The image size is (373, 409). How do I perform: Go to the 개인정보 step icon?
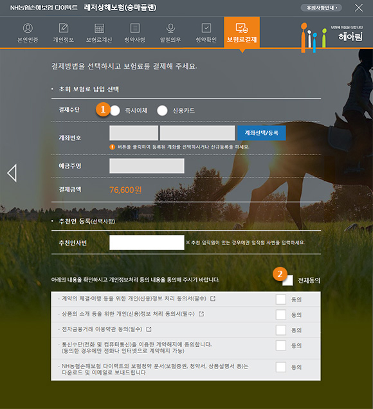64,28
